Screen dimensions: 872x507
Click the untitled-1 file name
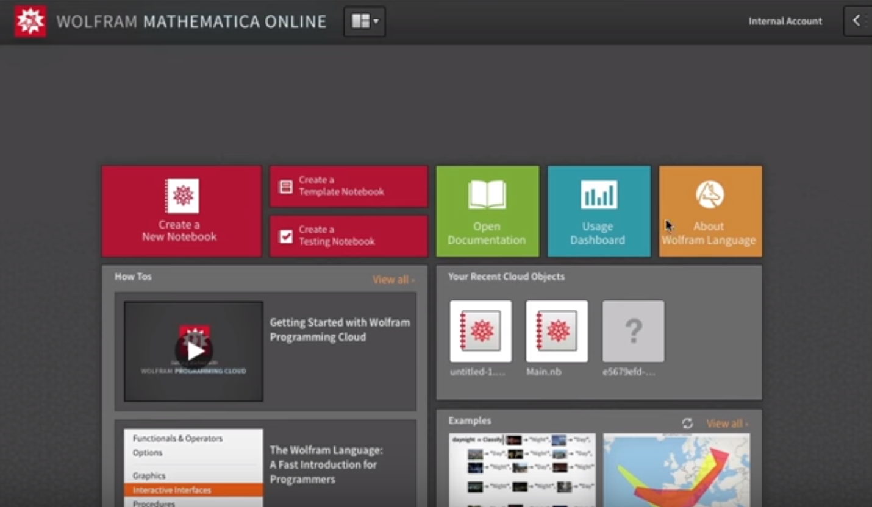[478, 372]
